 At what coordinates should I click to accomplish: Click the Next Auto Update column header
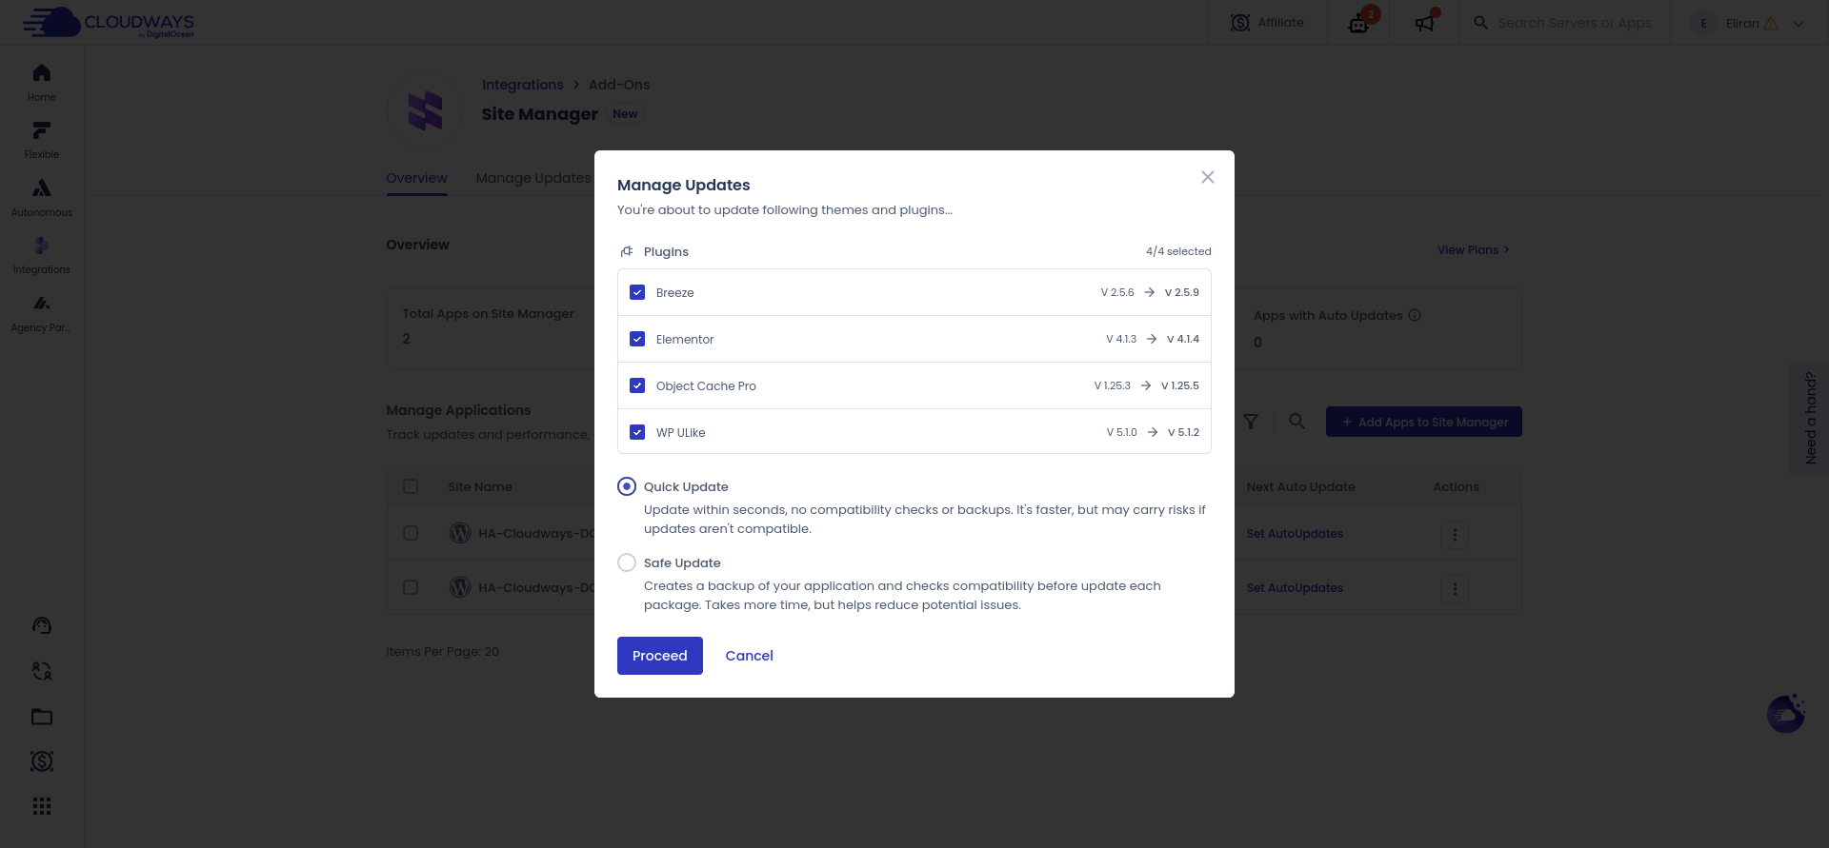tap(1300, 486)
